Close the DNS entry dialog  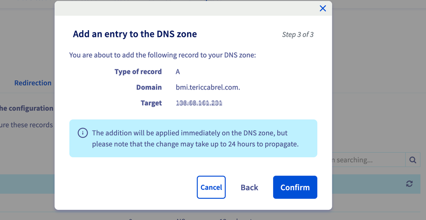point(322,8)
